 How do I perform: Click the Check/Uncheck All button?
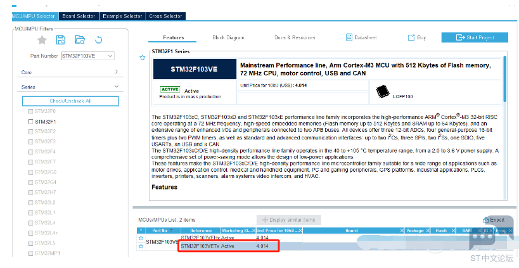(x=70, y=101)
